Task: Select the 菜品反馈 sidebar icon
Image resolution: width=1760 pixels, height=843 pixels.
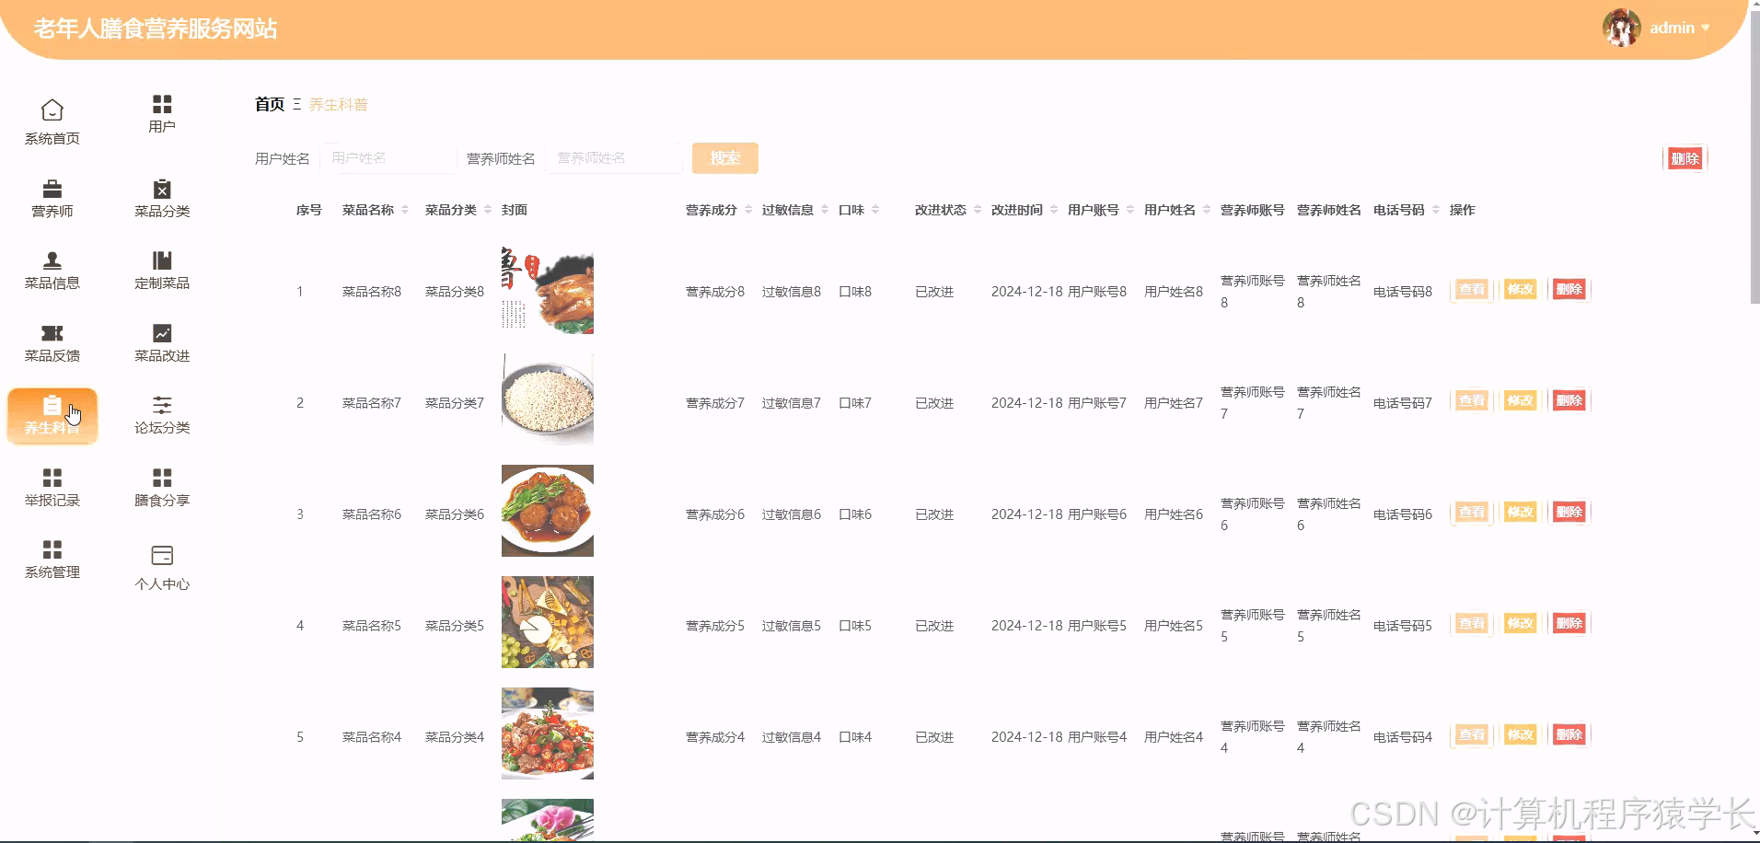Action: click(x=52, y=342)
